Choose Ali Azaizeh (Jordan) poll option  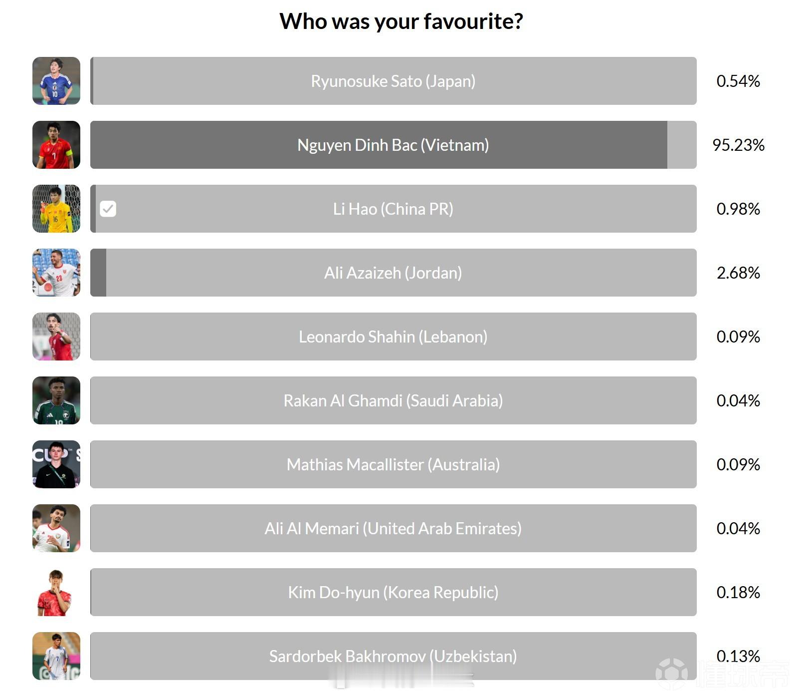coord(393,273)
